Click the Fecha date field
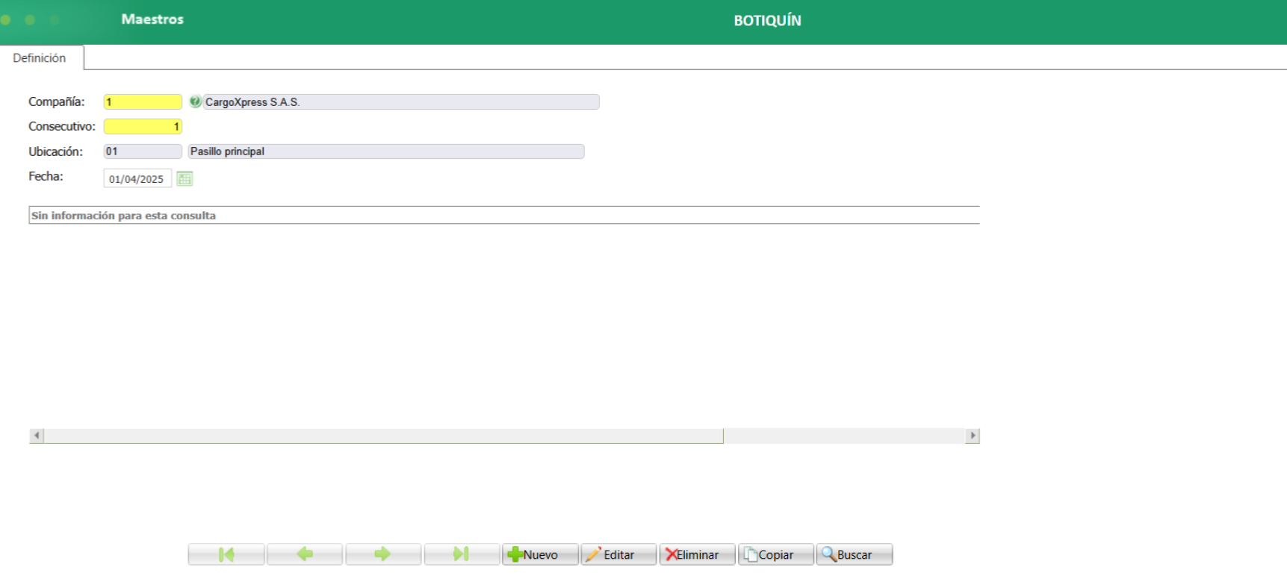 pos(137,178)
